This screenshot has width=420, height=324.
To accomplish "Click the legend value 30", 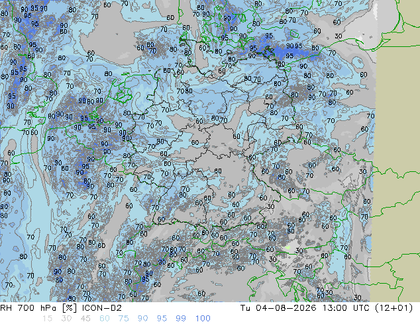I will tap(66, 319).
